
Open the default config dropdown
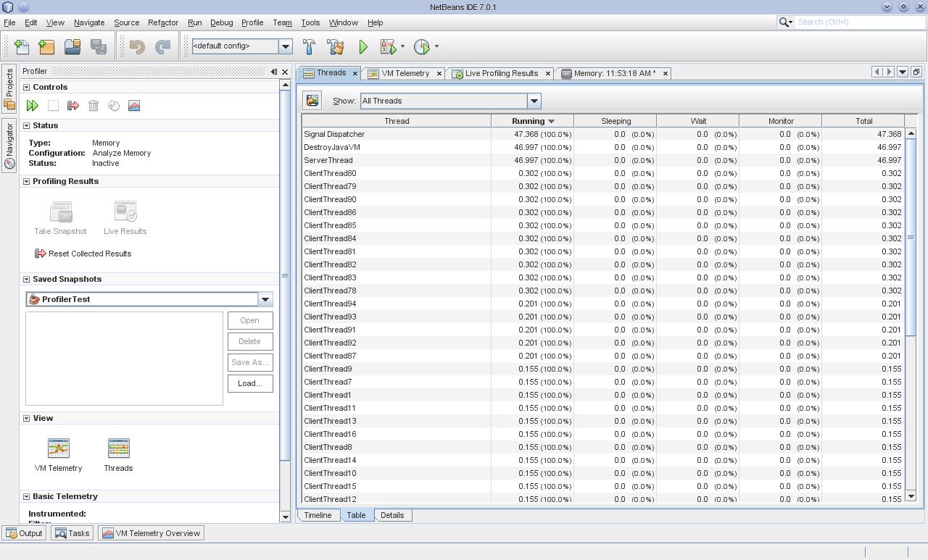(x=286, y=46)
